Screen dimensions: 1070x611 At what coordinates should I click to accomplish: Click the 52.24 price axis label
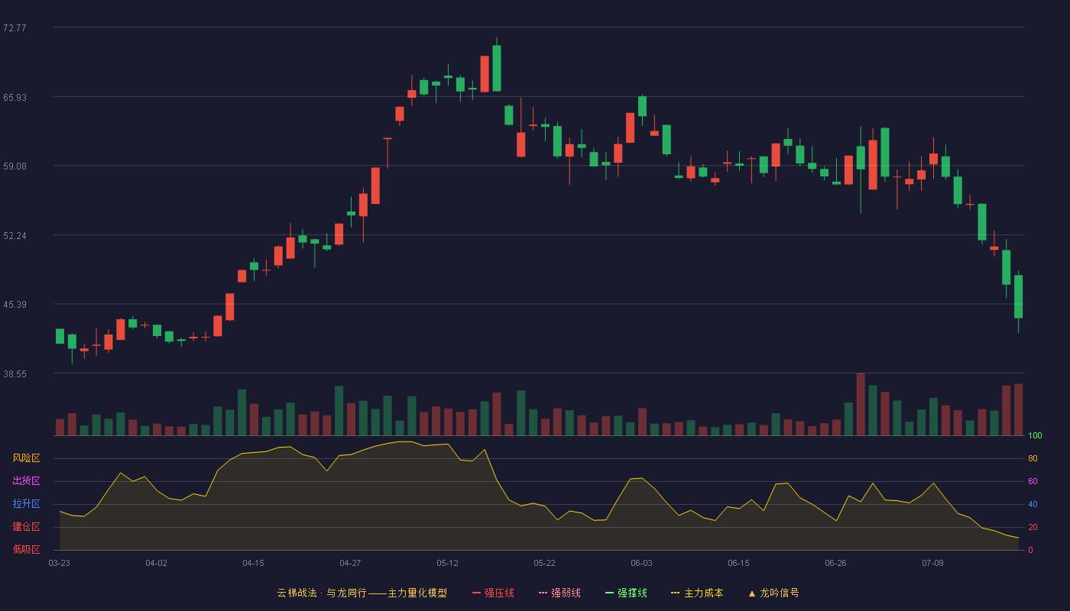click(15, 235)
